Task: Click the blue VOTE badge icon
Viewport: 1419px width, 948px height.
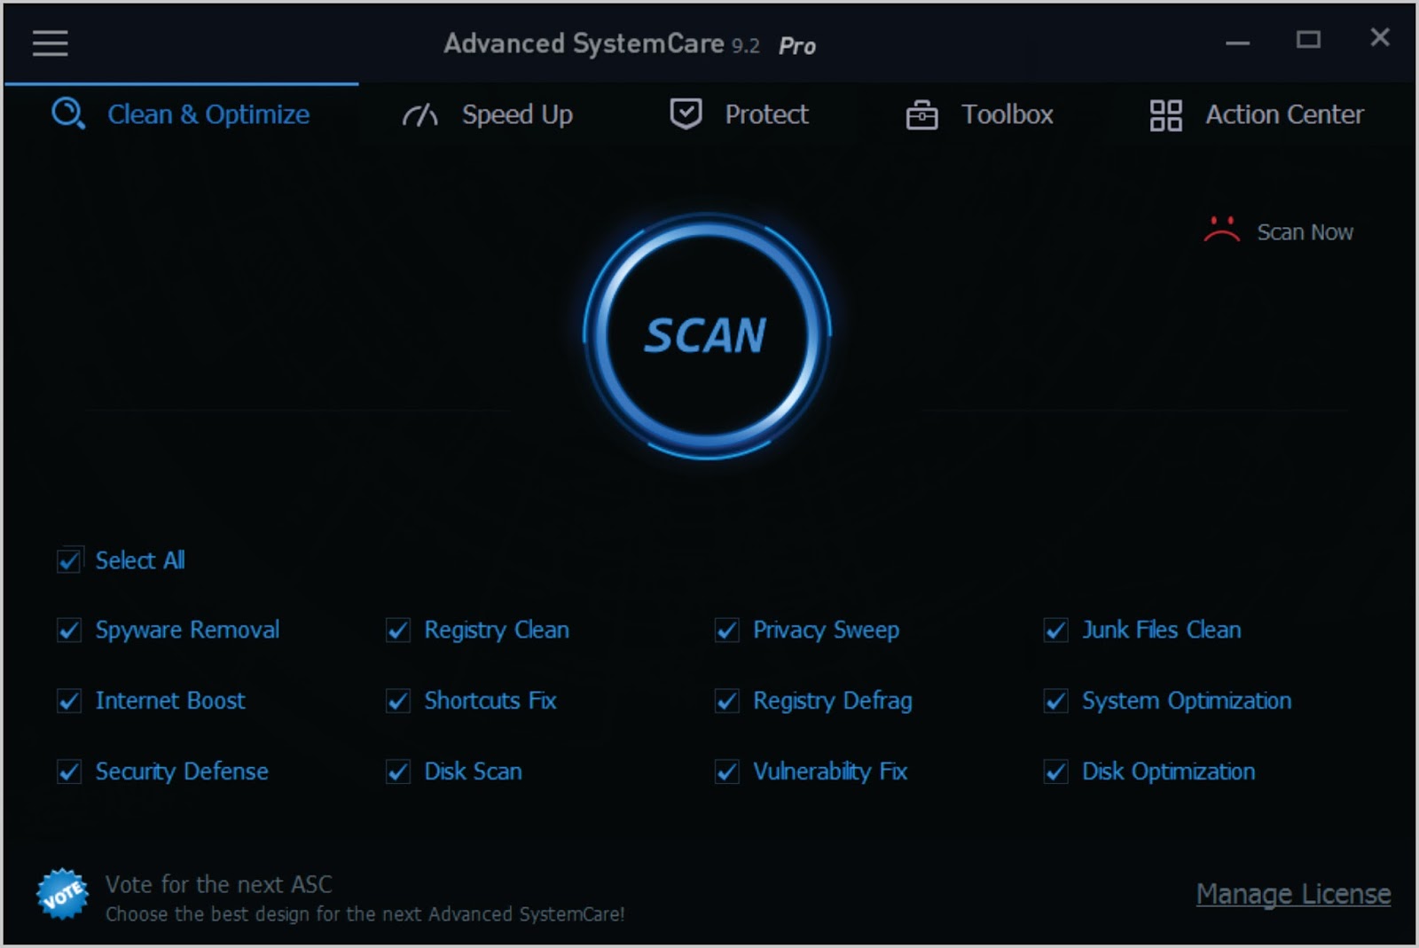Action: 62,894
